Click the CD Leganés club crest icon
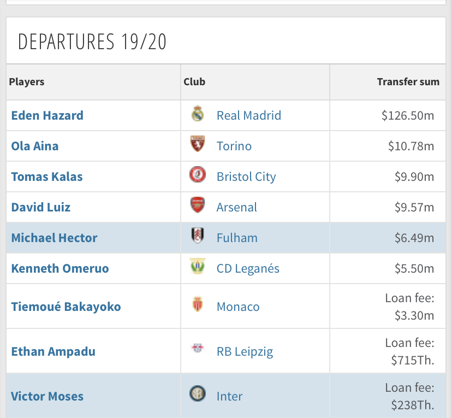Screen dimensions: 452x418 pyautogui.click(x=197, y=268)
